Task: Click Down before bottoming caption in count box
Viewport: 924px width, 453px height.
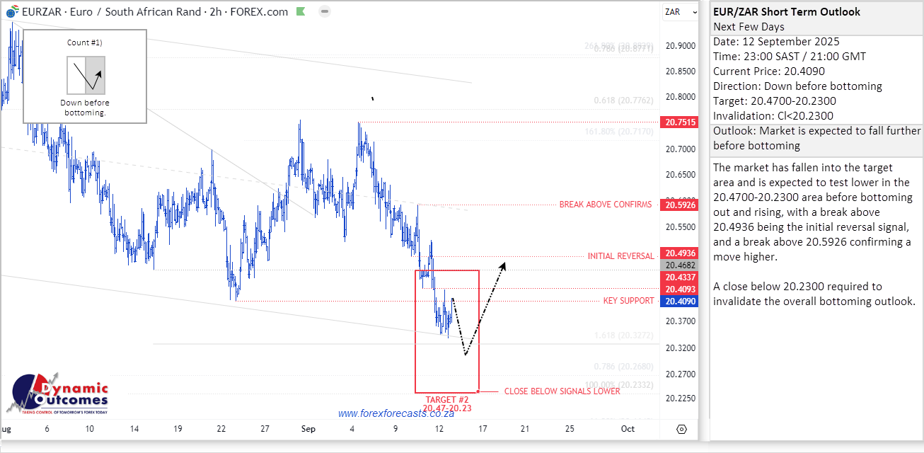Action: pyautogui.click(x=85, y=108)
